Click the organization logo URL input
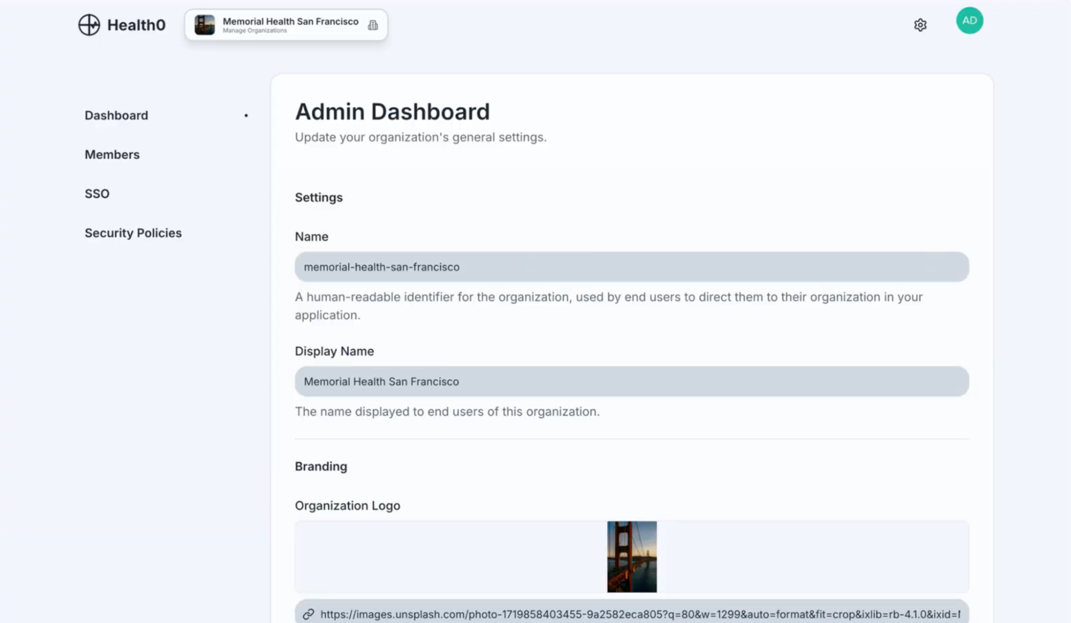Screen dimensions: 1071x623 point(631,614)
